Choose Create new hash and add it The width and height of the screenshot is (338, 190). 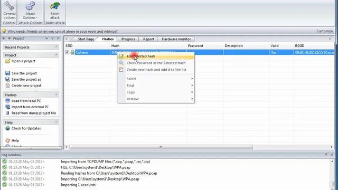pos(156,70)
